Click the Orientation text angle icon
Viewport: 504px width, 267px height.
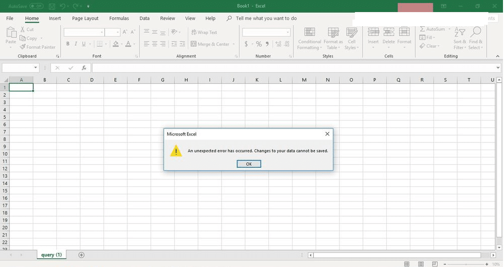pos(175,32)
